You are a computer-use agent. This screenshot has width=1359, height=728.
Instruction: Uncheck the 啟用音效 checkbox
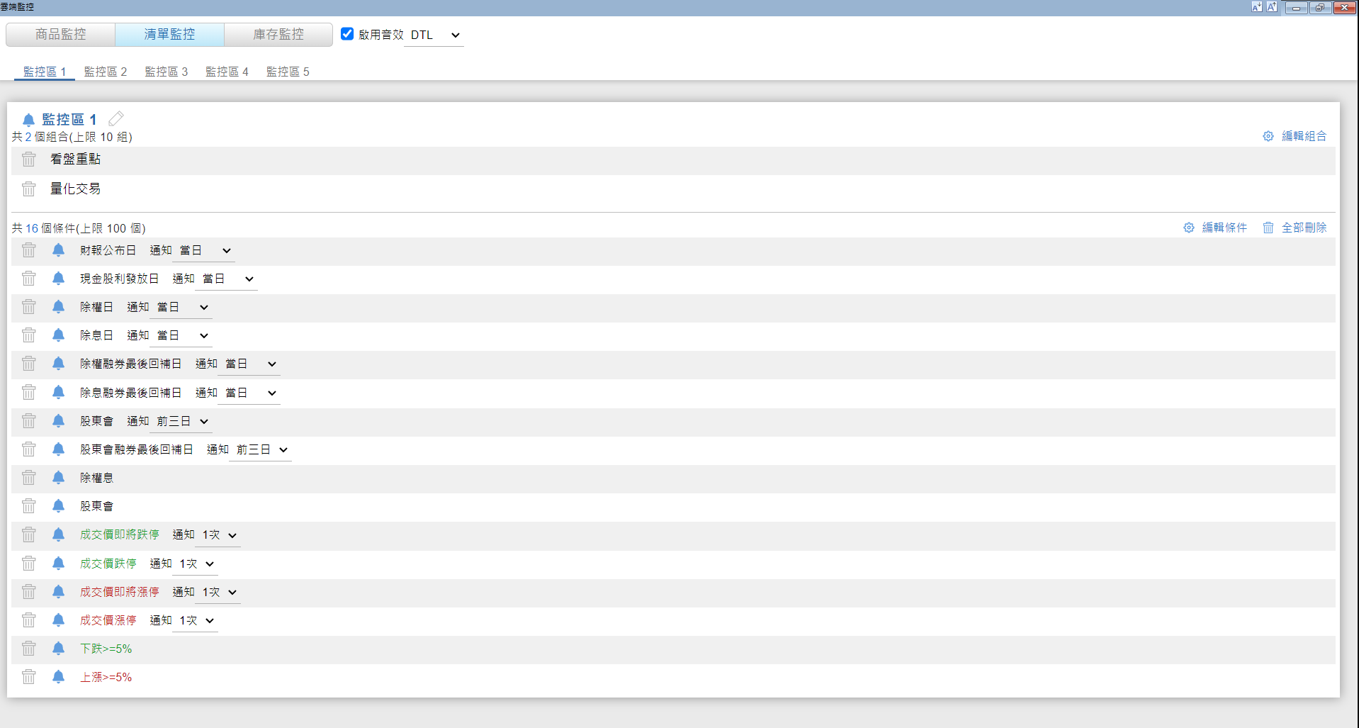click(347, 34)
